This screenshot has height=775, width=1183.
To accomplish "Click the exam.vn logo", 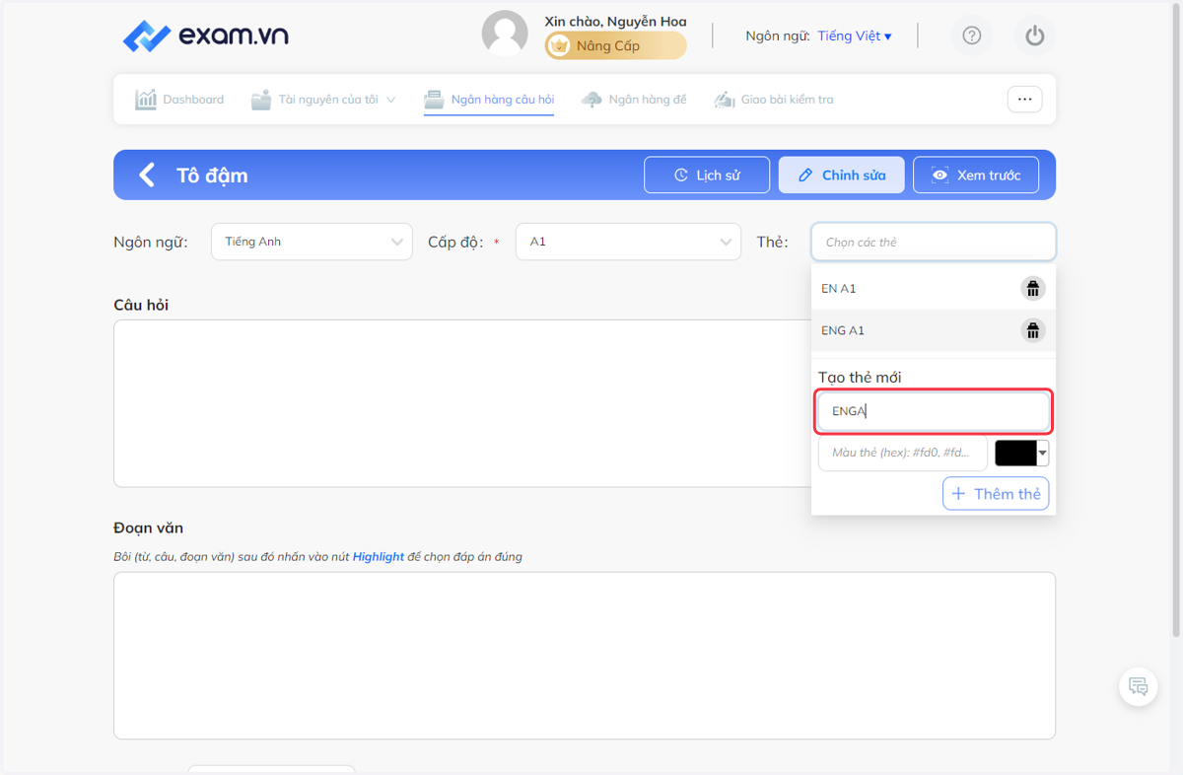I will click(x=205, y=36).
